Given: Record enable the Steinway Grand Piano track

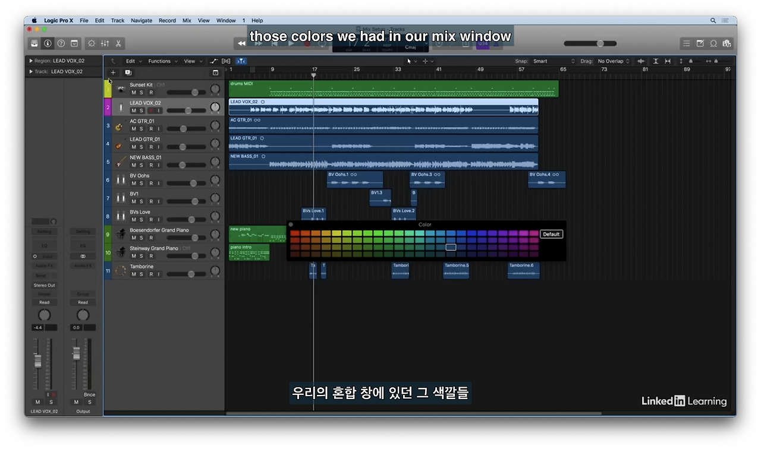Looking at the screenshot, I should [150, 256].
